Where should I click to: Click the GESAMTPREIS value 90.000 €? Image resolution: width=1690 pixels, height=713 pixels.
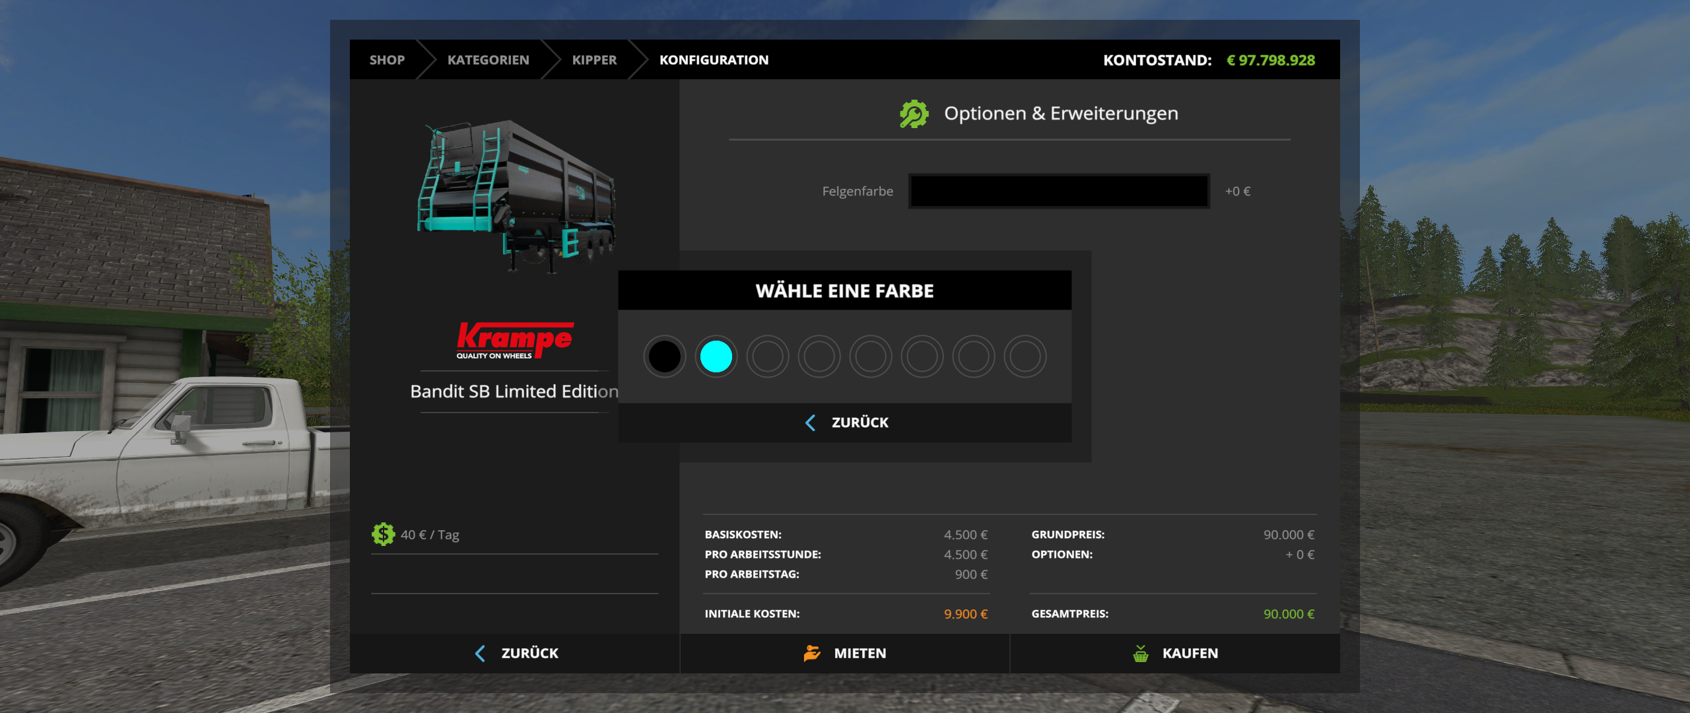[x=1289, y=614]
